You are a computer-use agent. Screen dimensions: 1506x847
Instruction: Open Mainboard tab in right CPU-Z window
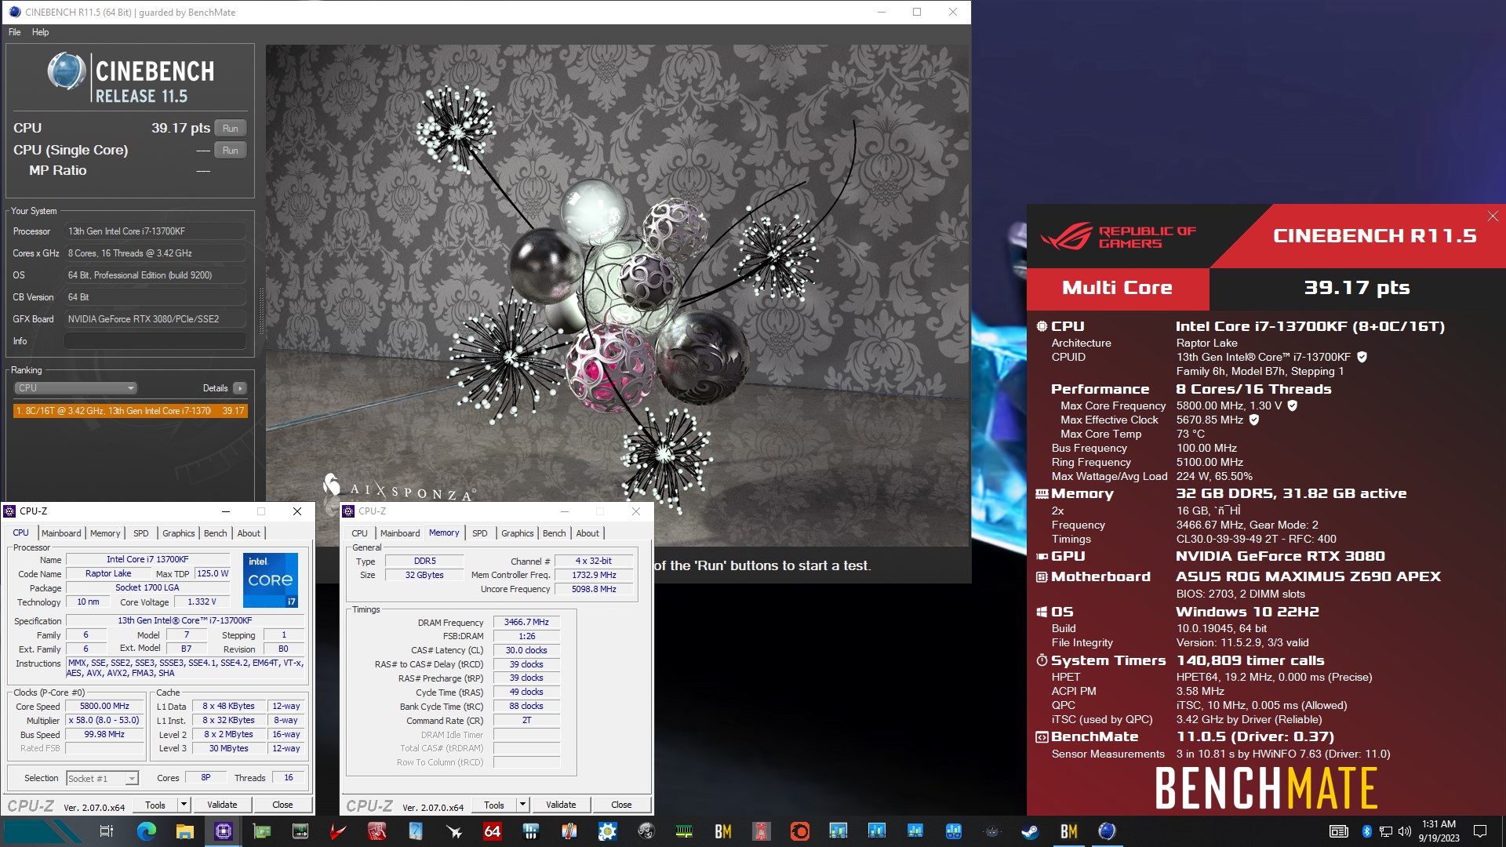tap(400, 533)
